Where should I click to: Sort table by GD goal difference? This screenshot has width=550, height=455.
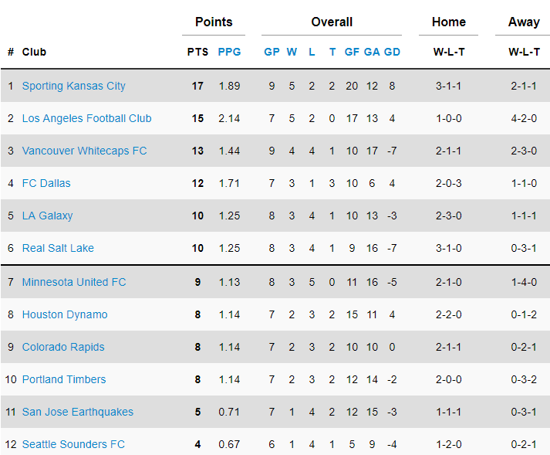(392, 52)
